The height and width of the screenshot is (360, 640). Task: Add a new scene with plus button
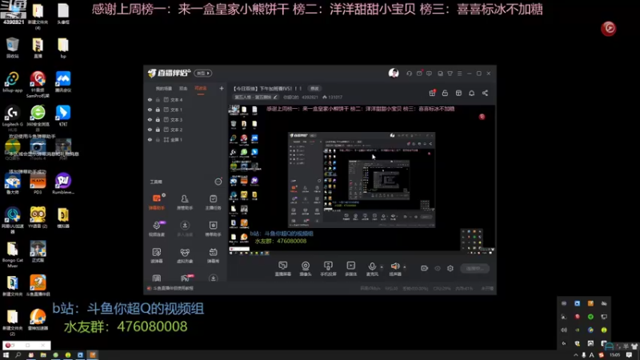point(222,88)
